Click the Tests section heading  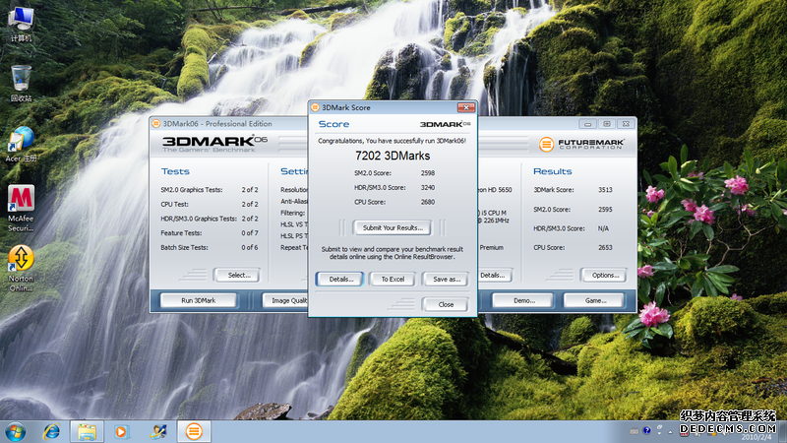(175, 171)
